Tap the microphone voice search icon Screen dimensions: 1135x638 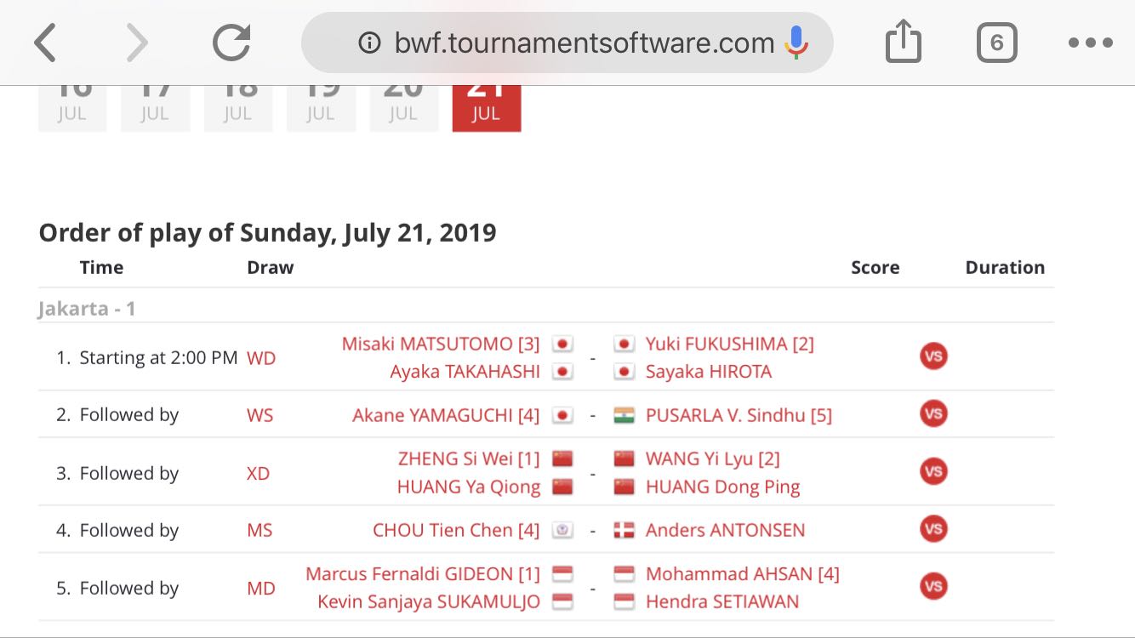[796, 43]
